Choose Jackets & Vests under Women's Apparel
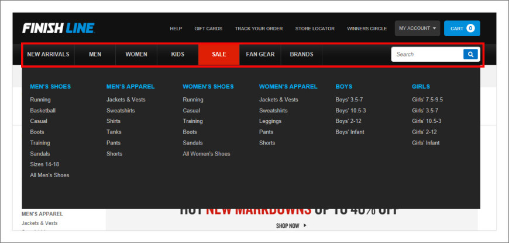509x243 pixels. pos(278,100)
